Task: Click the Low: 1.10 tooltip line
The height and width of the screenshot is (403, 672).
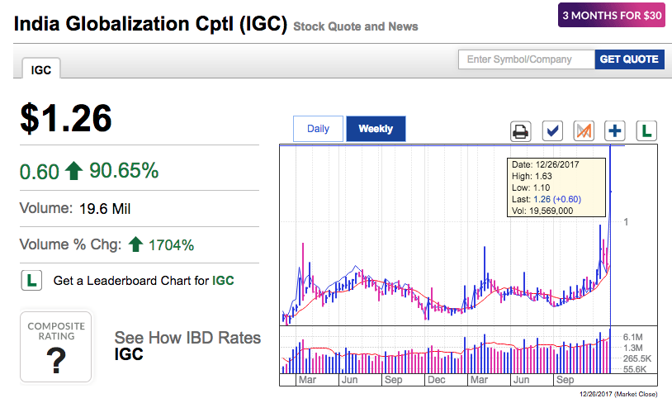Action: click(531, 187)
